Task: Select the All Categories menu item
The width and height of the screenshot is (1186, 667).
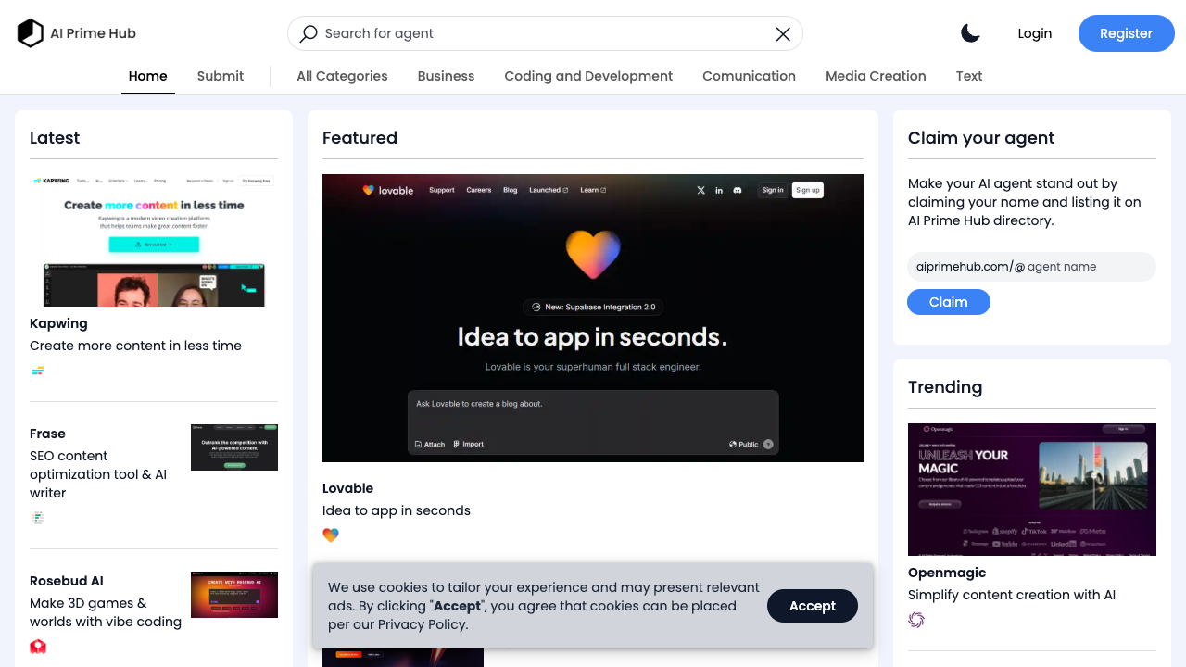Action: click(x=342, y=76)
